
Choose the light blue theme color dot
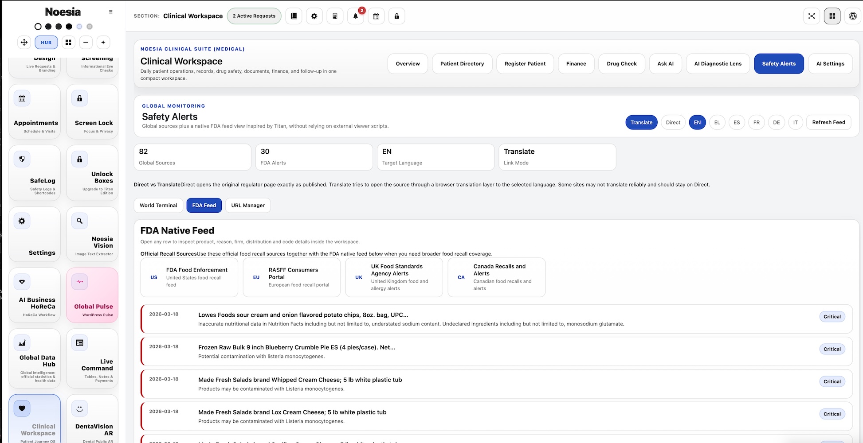(79, 27)
